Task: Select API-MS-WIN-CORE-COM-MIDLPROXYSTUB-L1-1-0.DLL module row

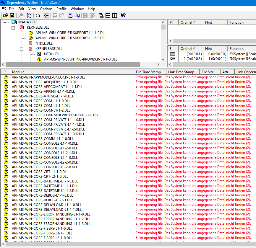Action: tap(55, 115)
